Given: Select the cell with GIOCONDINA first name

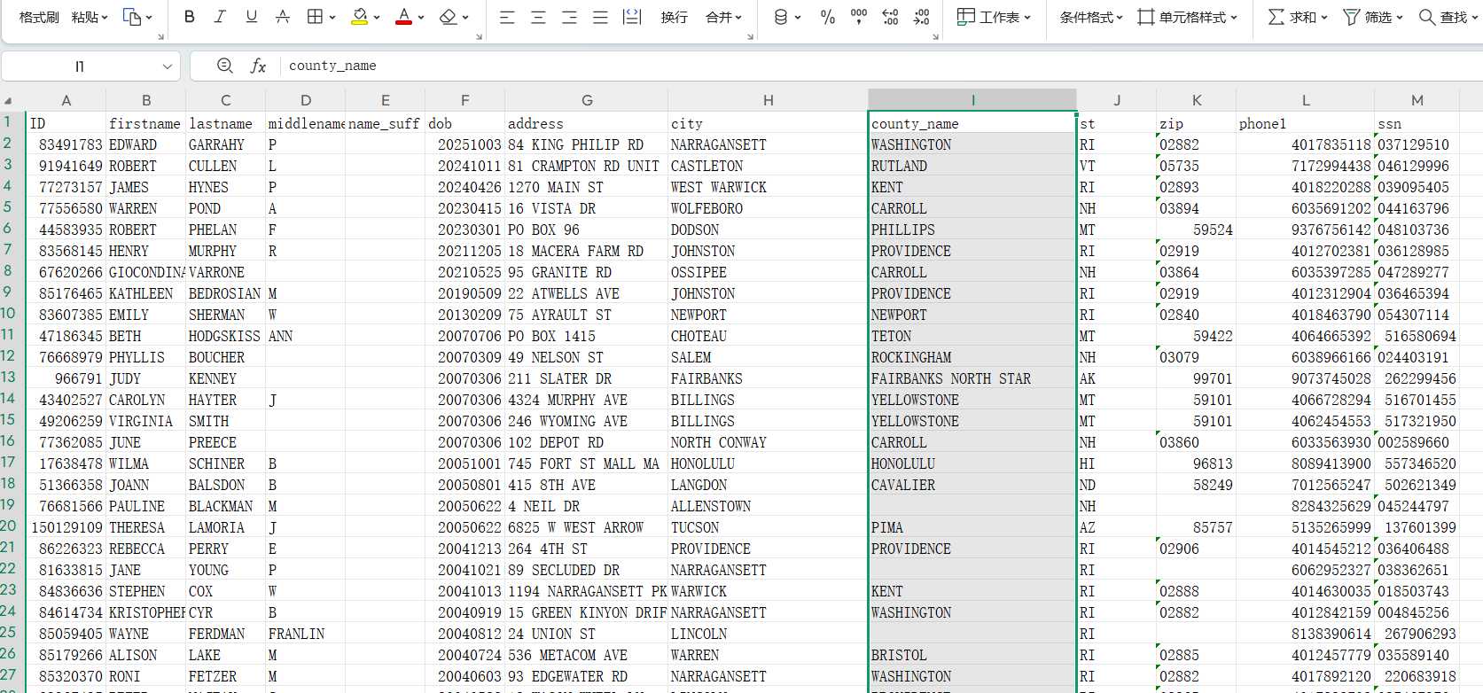Looking at the screenshot, I should click(146, 272).
